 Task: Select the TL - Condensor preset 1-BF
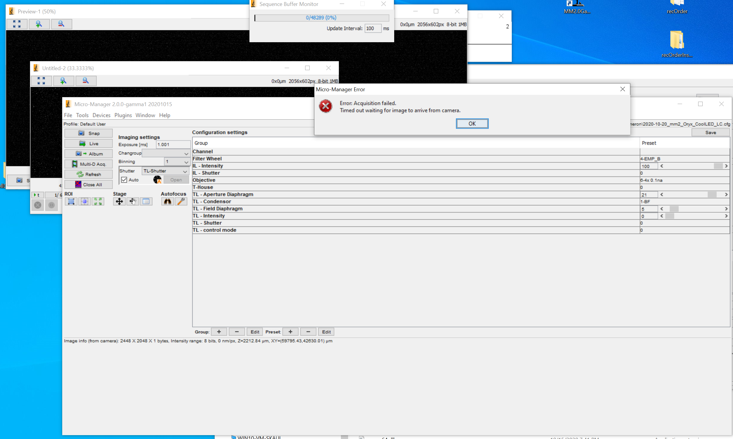[684, 202]
